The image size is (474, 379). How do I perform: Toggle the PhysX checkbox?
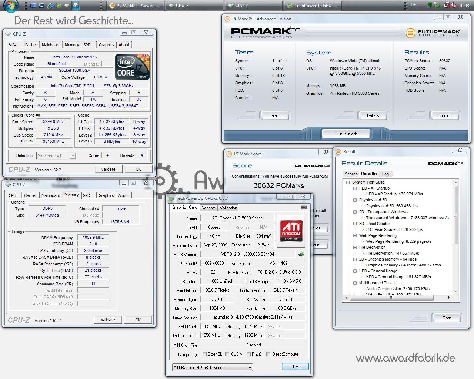click(x=248, y=354)
